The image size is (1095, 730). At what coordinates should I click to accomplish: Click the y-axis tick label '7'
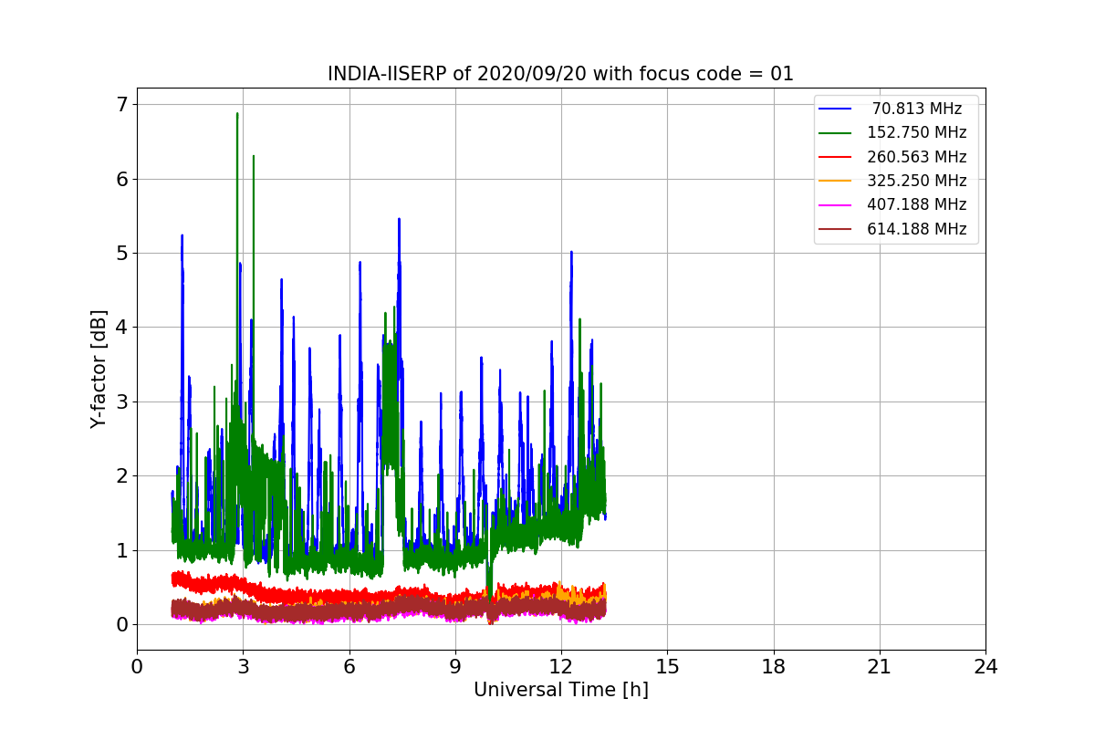click(122, 104)
